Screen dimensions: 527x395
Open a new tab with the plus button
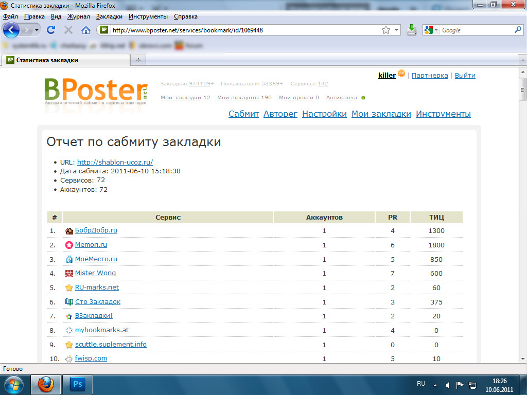(x=138, y=60)
